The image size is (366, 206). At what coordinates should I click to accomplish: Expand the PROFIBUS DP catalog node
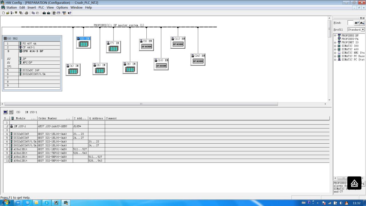335,35
